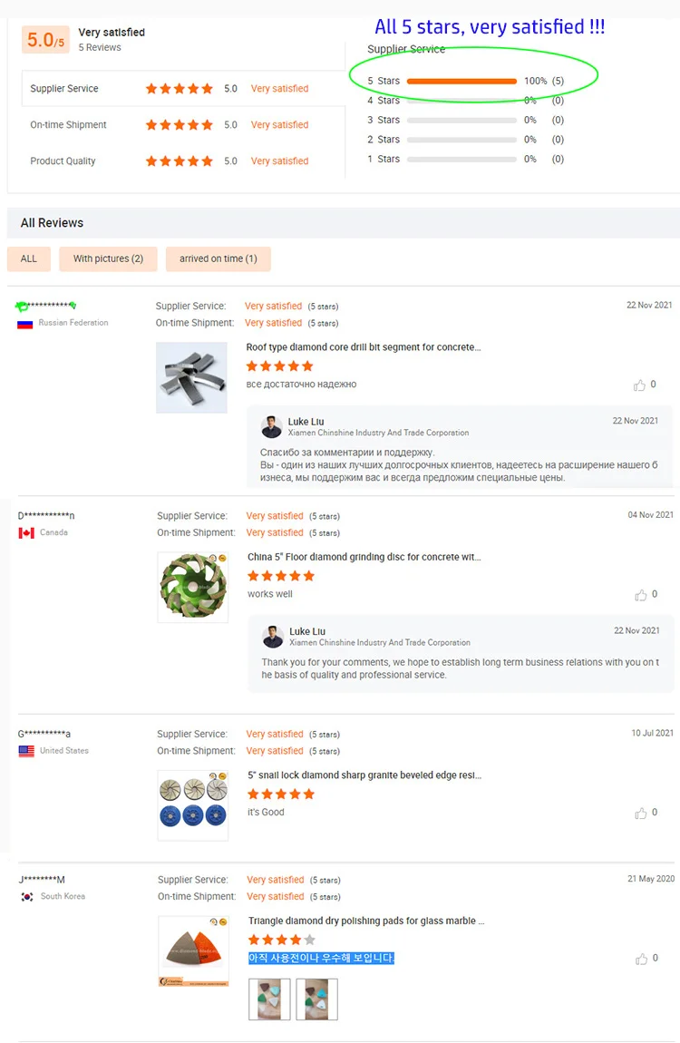This screenshot has height=1043, width=680.
Task: Click reviewer name J********M
Action: pyautogui.click(x=42, y=880)
